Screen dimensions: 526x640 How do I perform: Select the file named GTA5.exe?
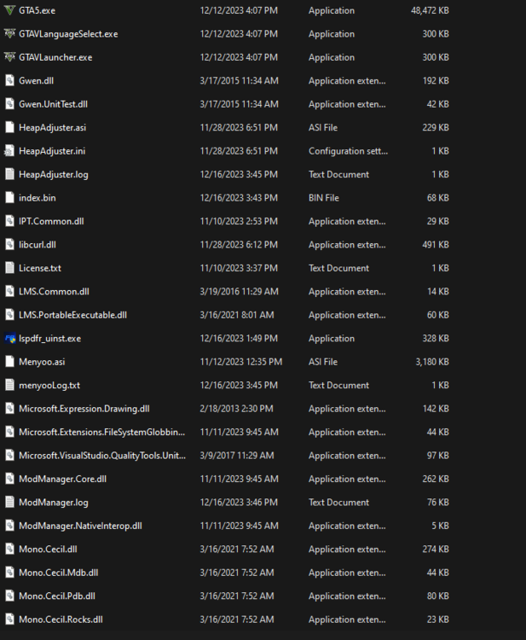[38, 10]
